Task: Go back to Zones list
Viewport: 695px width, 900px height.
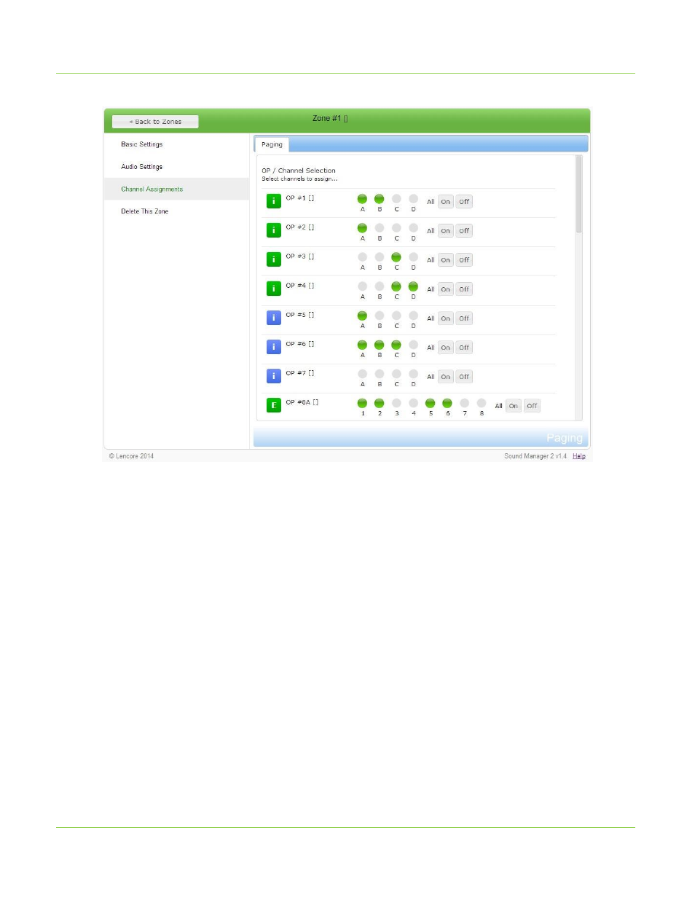Action: [x=155, y=122]
